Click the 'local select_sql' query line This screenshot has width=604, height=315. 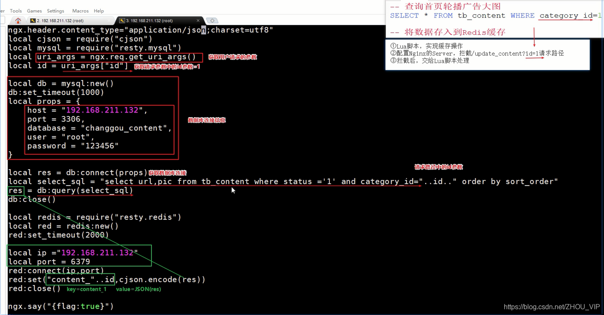tap(283, 182)
